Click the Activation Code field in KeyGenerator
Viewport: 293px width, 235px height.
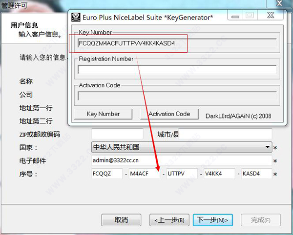pyautogui.click(x=177, y=96)
